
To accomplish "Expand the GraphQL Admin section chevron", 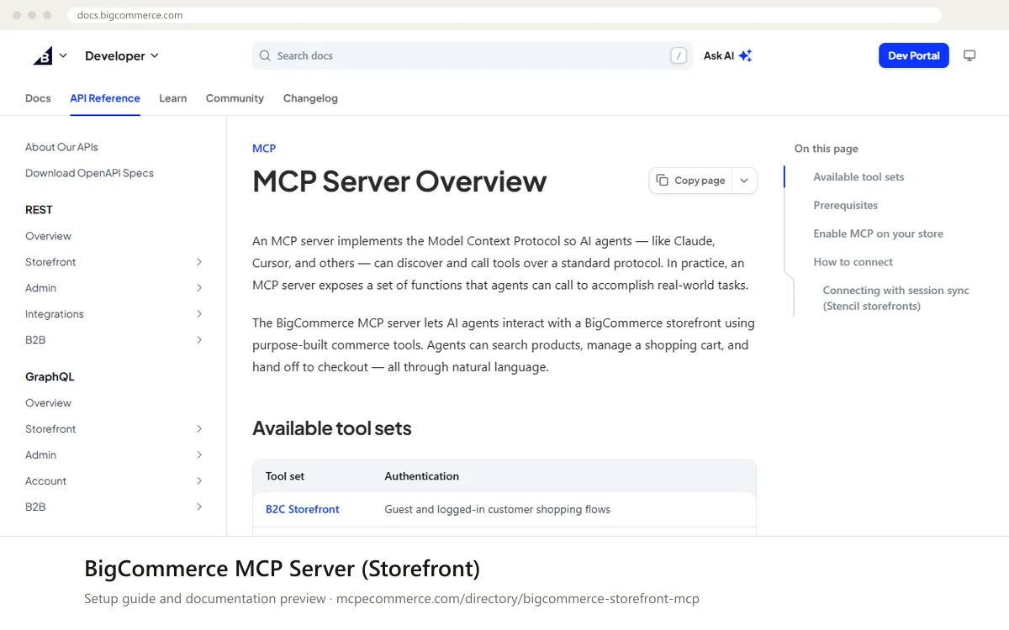I will click(199, 455).
